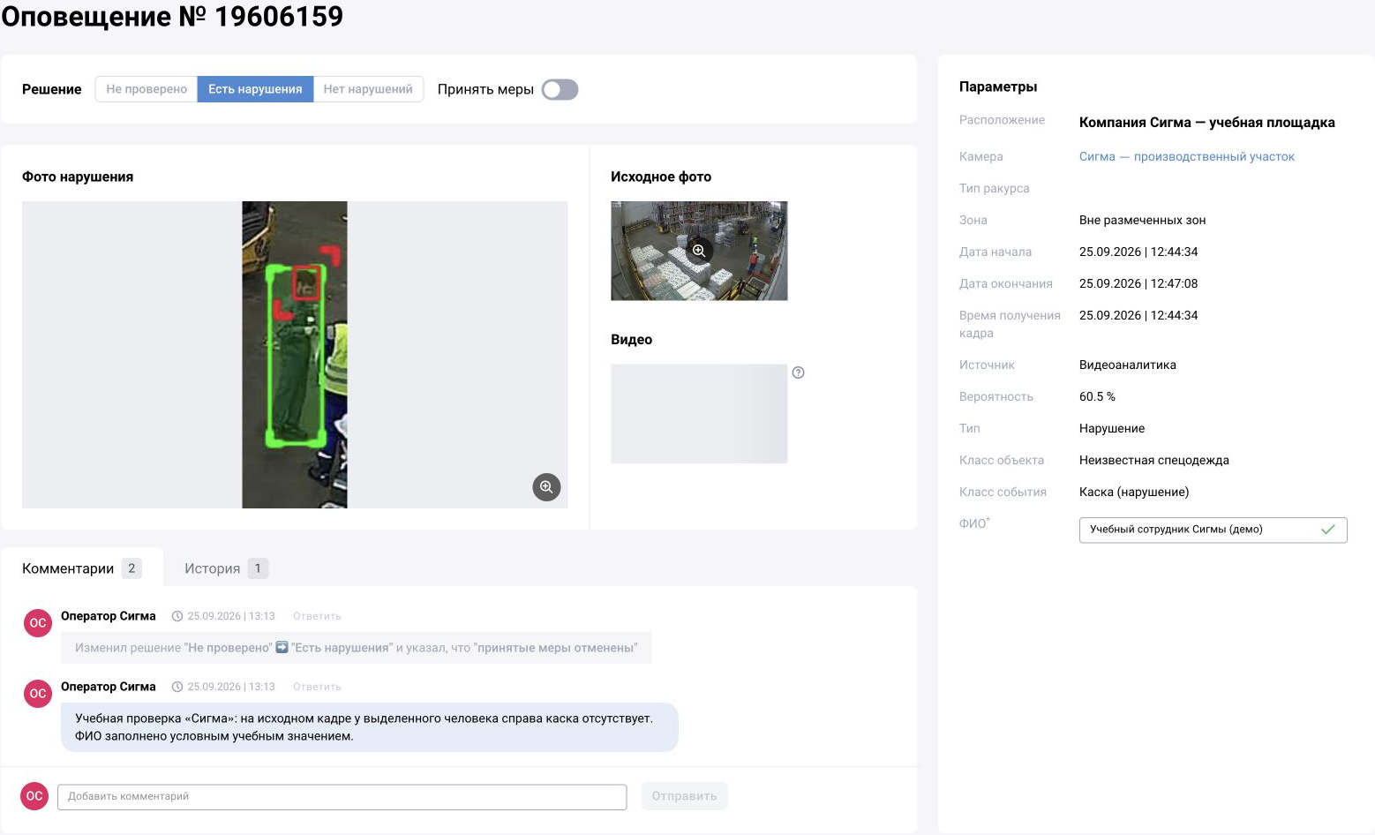
Task: Zoom into the source photo thumbnail
Action: pos(699,251)
